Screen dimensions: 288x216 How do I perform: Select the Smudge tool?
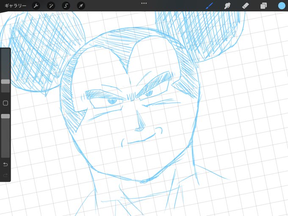(x=227, y=6)
